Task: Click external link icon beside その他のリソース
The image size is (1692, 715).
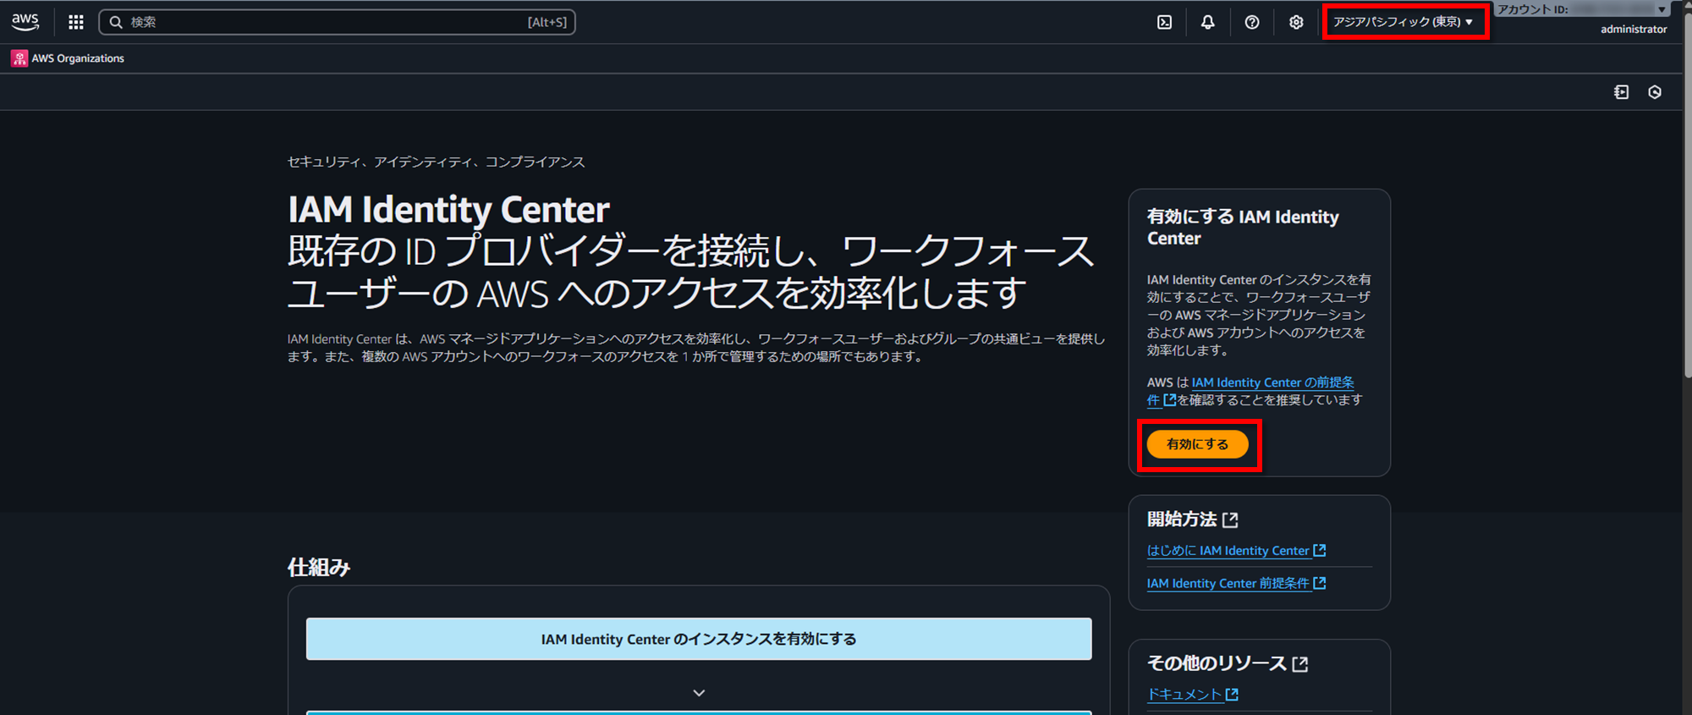Action: click(x=1300, y=664)
